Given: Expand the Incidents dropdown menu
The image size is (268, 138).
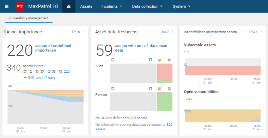Looking at the screenshot, I should tap(112, 6).
